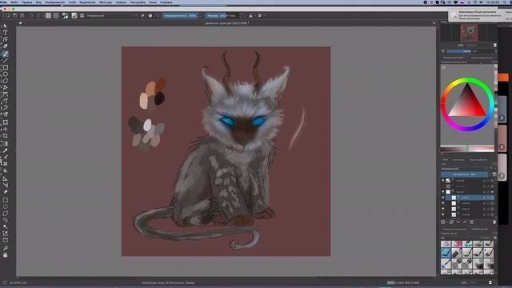Viewport: 512px width, 288px height.
Task: Select the shape-select arrow tool at toolbox top
Action: (x=6, y=26)
